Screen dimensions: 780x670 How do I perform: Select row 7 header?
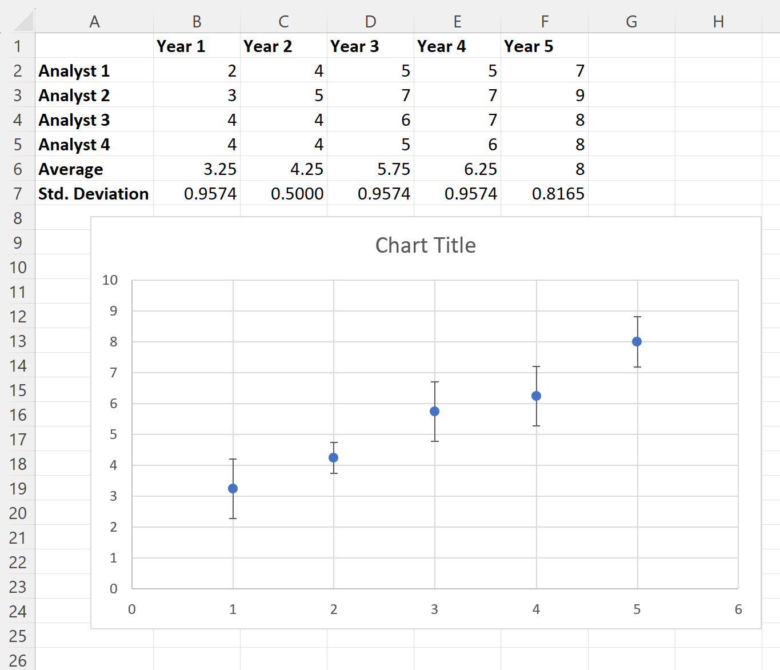pyautogui.click(x=18, y=193)
